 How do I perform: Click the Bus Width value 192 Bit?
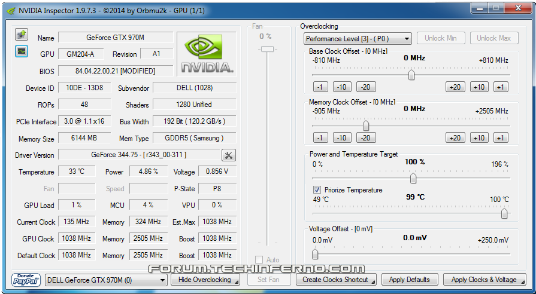[195, 121]
